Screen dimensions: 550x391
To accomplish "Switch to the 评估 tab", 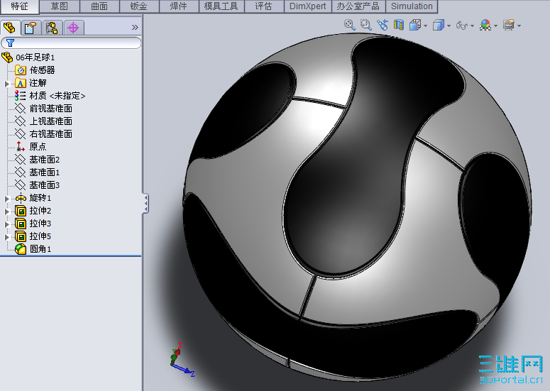I will 264,6.
